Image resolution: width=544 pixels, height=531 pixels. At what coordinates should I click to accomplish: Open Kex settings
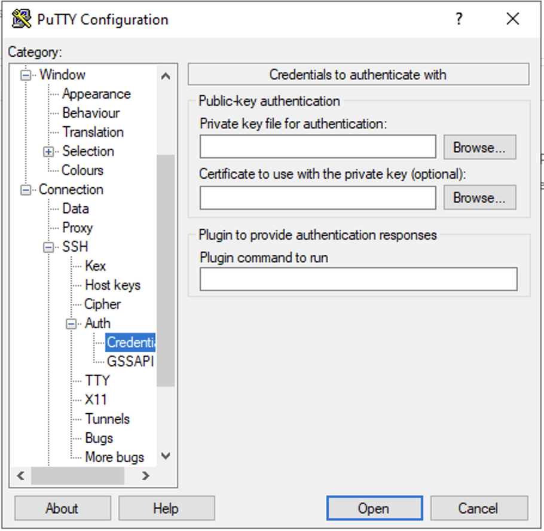95,266
